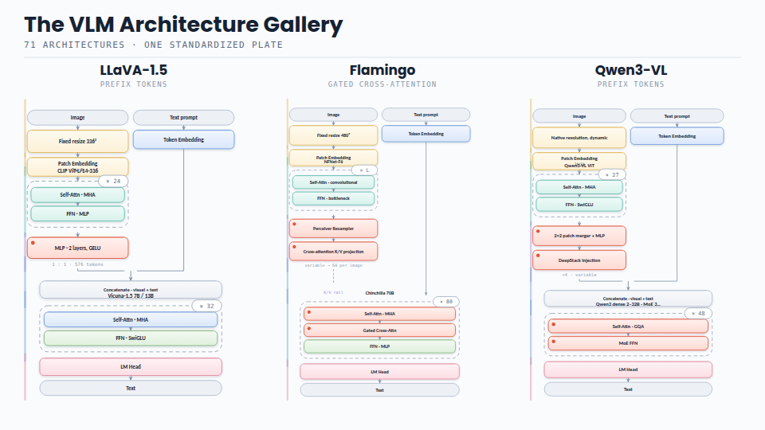Select the Self-Attn · convolutional block
The width and height of the screenshot is (765, 430).
pos(333,182)
